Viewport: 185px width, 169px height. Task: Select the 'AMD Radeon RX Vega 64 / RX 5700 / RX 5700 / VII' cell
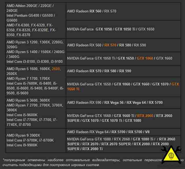click(123, 132)
